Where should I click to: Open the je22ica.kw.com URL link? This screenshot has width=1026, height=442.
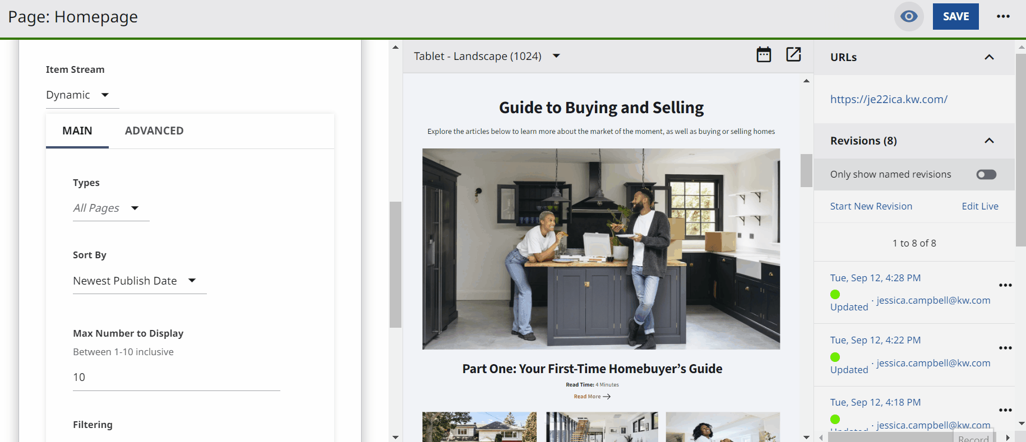point(889,99)
